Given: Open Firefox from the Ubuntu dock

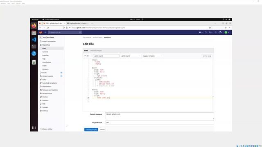Looking at the screenshot, I should point(34,26).
